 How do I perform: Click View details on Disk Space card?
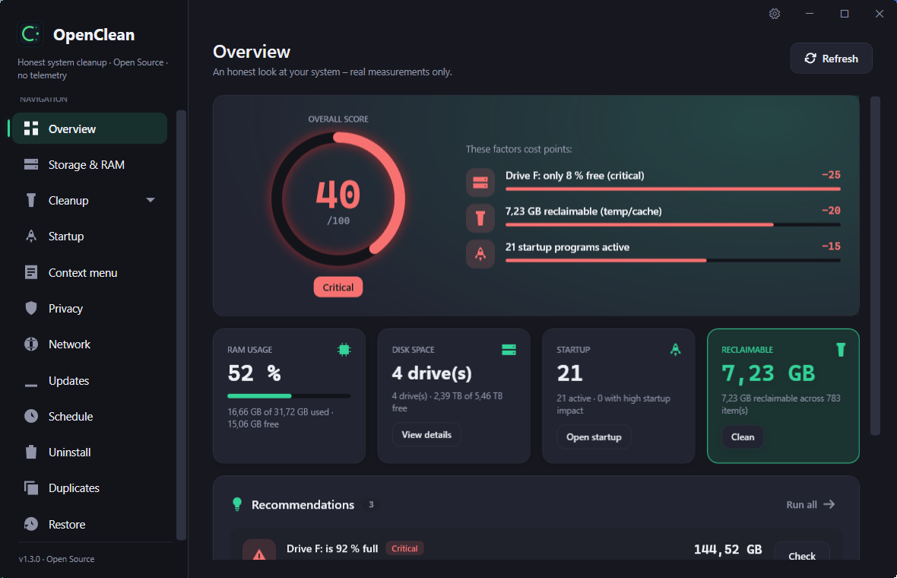426,435
